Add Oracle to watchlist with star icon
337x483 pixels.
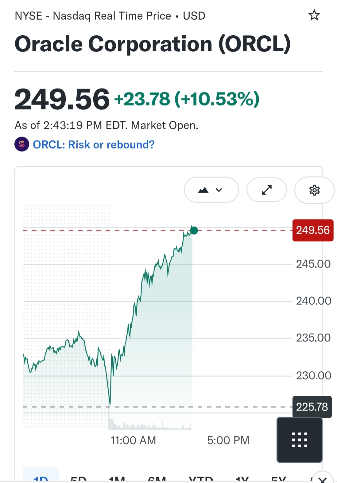314,15
